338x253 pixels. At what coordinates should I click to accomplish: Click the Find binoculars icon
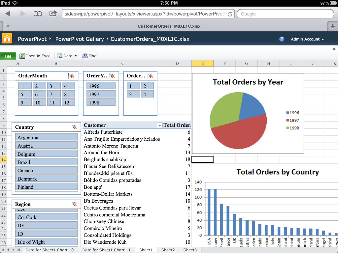(x=85, y=56)
